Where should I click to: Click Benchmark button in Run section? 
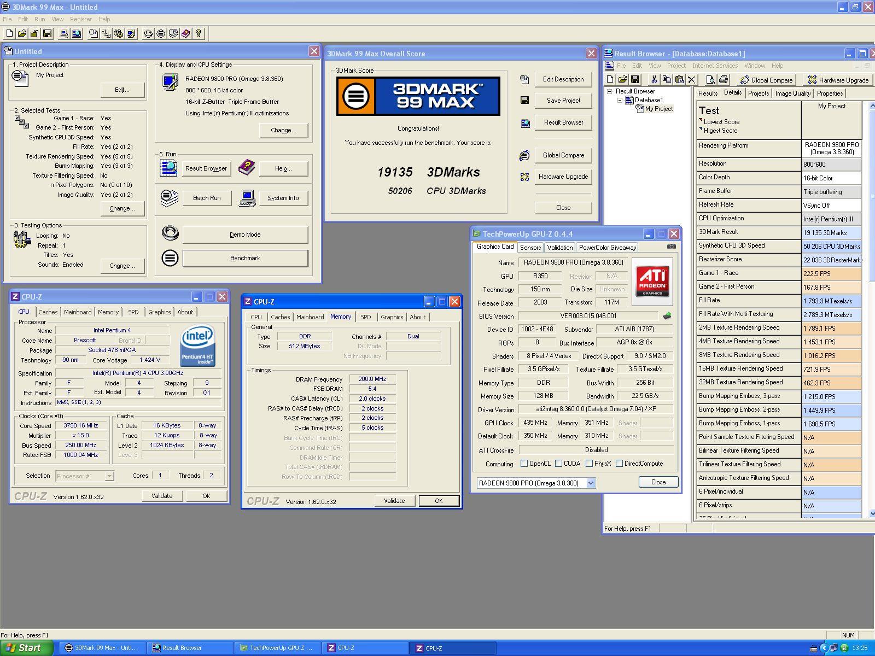[x=245, y=259]
